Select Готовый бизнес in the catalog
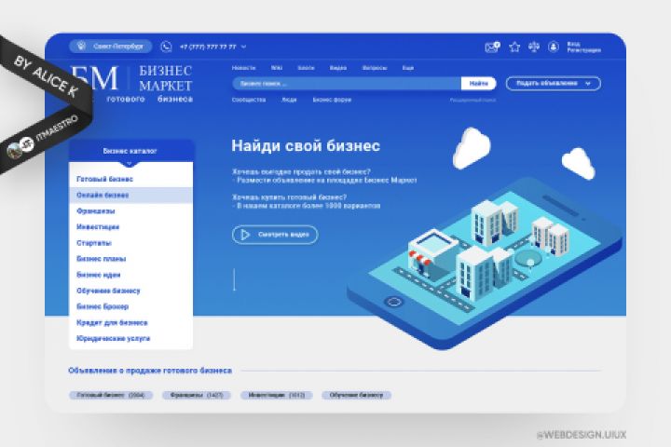Image resolution: width=671 pixels, height=447 pixels. pyautogui.click(x=131, y=179)
